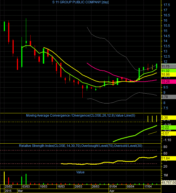176x193 pixels.
Task: Click the Mar month label
Action: tap(20, 191)
